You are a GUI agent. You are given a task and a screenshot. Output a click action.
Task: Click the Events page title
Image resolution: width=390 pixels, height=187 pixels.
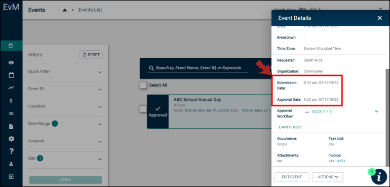tap(36, 10)
